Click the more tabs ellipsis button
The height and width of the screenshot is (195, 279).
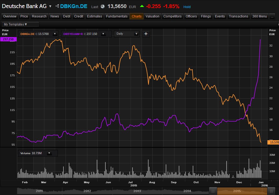click(x=272, y=16)
